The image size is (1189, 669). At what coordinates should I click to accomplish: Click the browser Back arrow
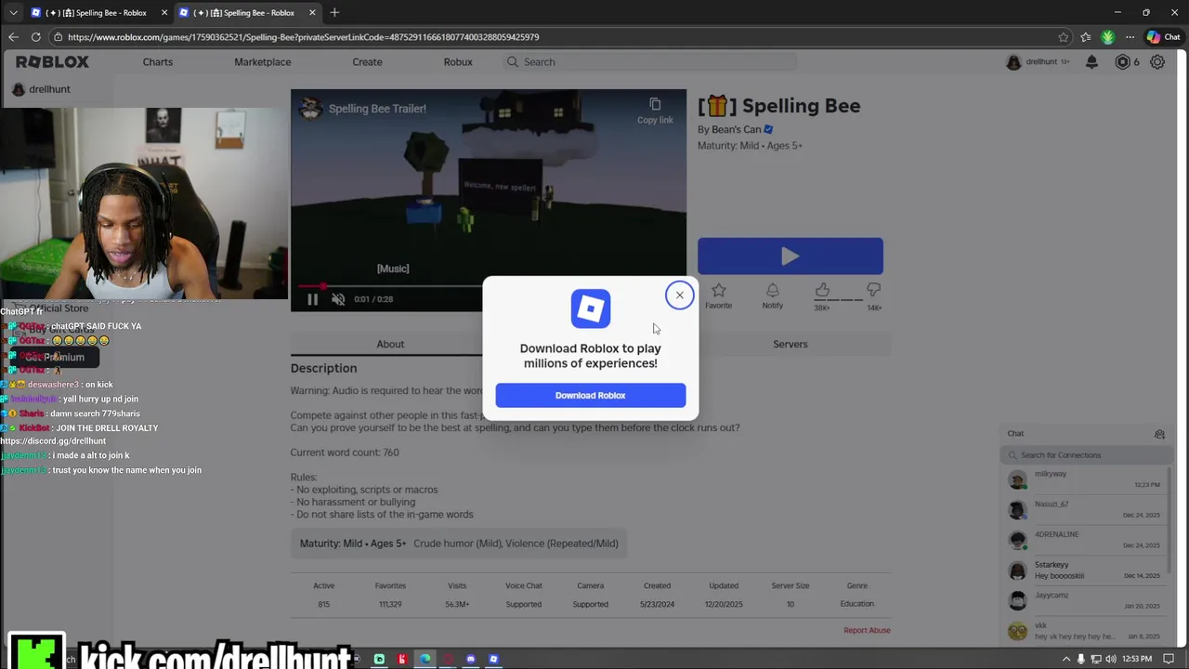(x=13, y=37)
